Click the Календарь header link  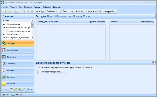pos(43,22)
